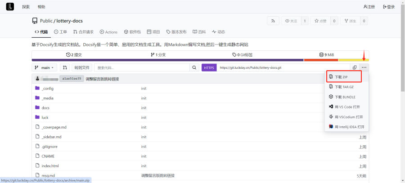
Task: View the 2 提交 commits
Action: (x=74, y=55)
